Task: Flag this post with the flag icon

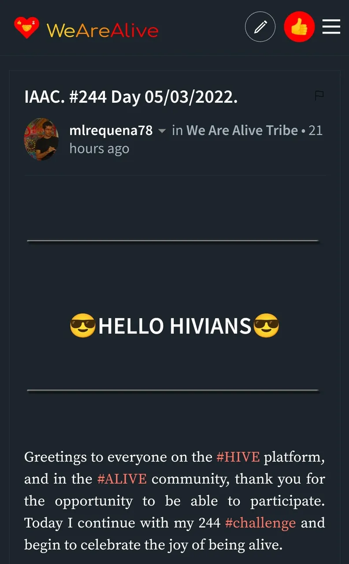Action: pos(319,96)
